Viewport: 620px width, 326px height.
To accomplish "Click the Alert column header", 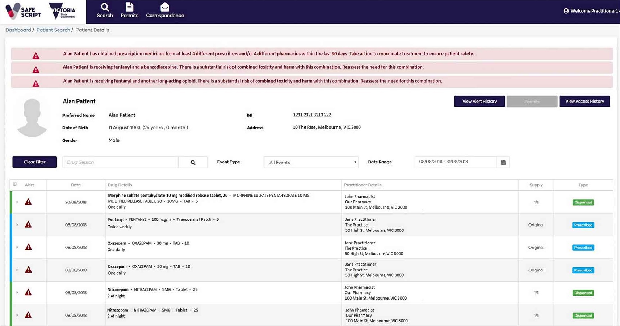I will 29,185.
